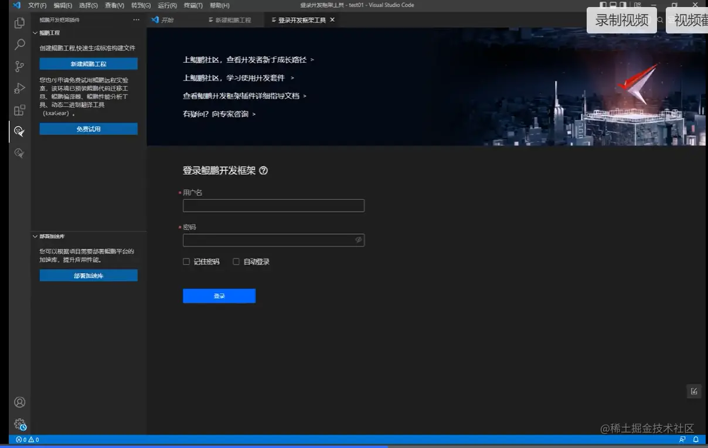Screen dimensions: 708x448
Task: Open the activity bar icon below the Kunpeng plugin icon
Action: tap(19, 153)
